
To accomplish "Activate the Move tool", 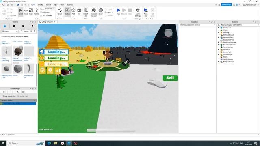I will point(26,11).
